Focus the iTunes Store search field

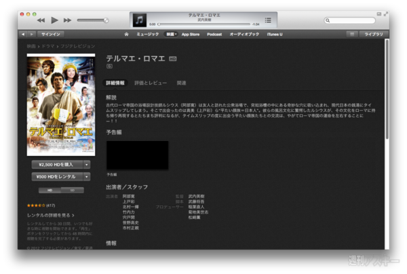349,20
